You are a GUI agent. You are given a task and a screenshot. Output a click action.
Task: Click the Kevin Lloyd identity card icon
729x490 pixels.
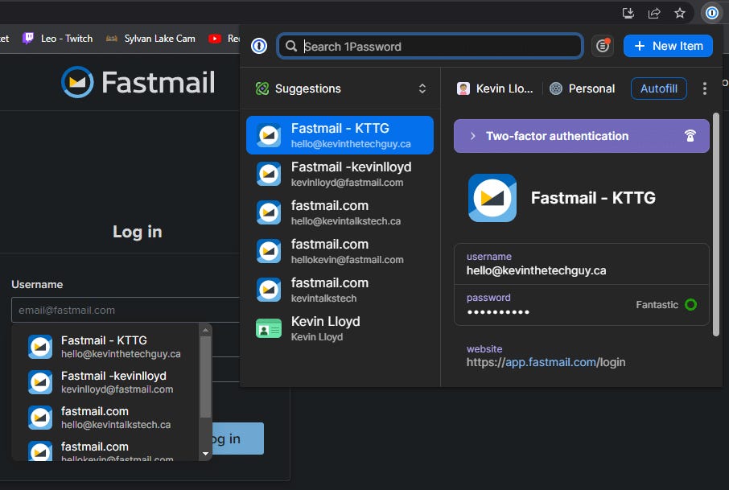click(269, 329)
